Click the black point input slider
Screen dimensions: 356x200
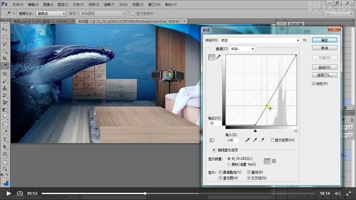pyautogui.click(x=255, y=131)
